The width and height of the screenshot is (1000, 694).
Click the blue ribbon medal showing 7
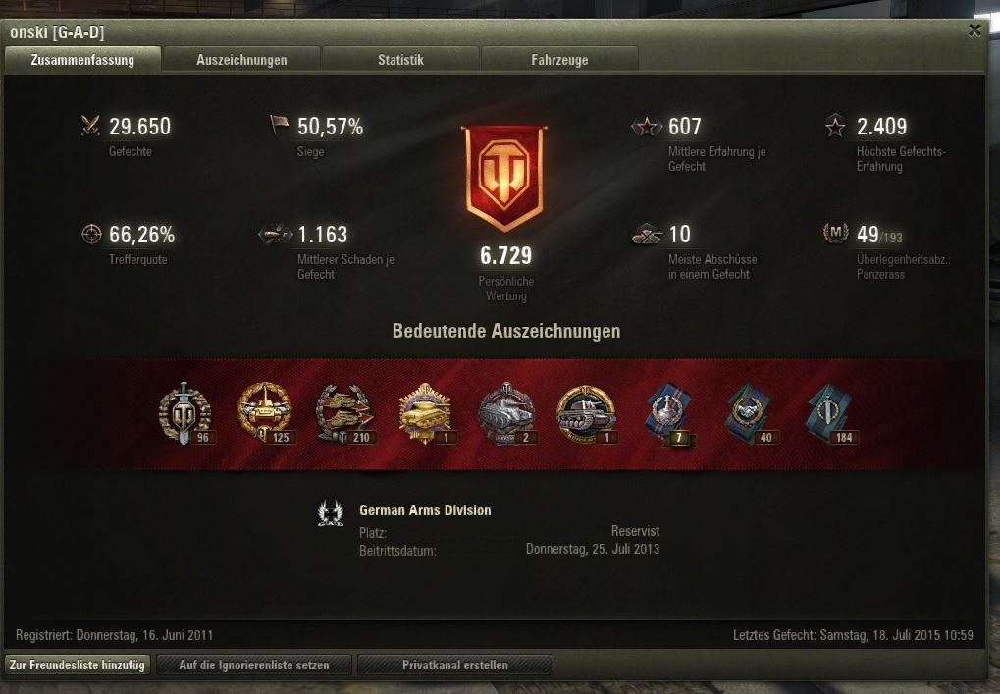tap(668, 413)
